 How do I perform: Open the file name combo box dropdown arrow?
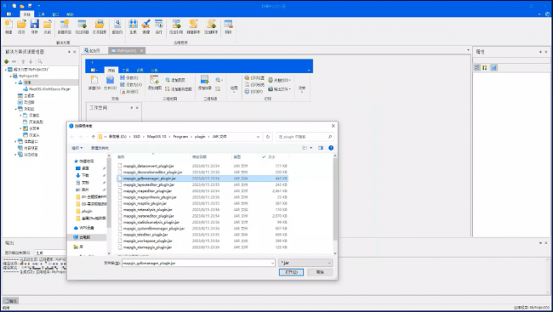click(272, 263)
